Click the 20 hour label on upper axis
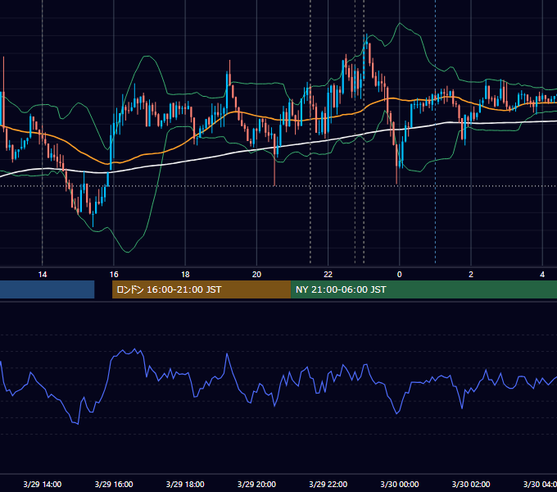Viewport: 557px width, 492px height. pyautogui.click(x=256, y=275)
